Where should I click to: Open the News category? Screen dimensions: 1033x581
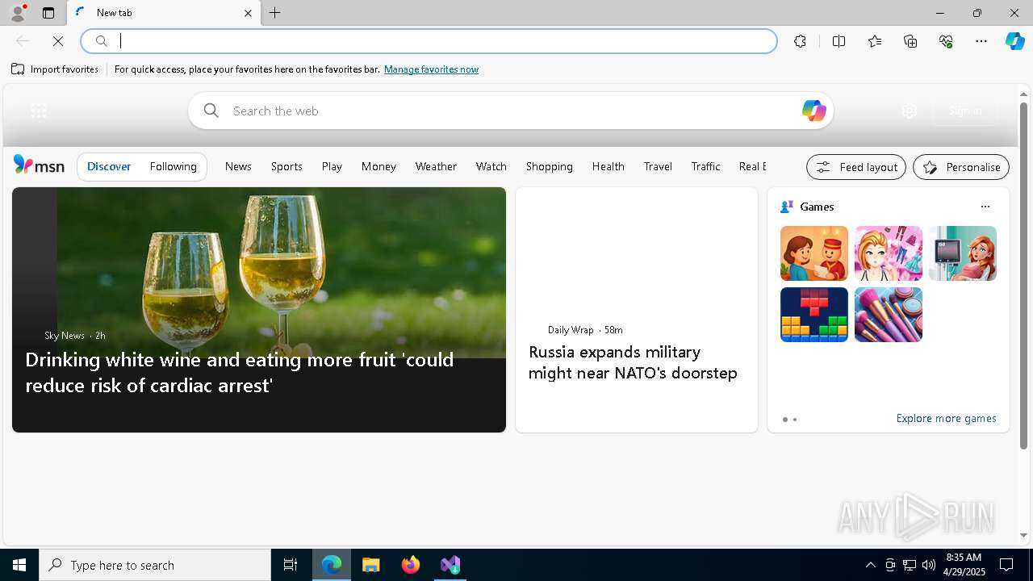coord(238,166)
